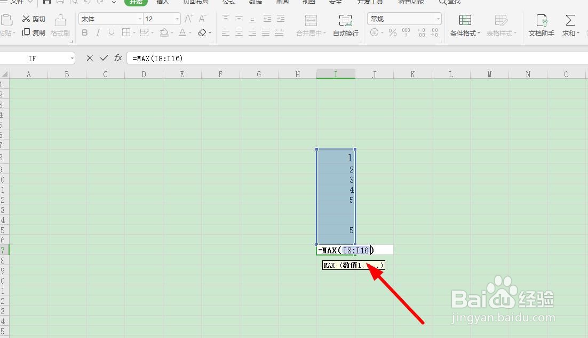
Task: Click the fx insert function button
Action: (118, 58)
